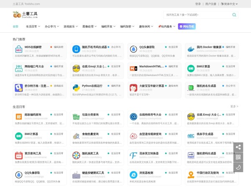Click the search magnifier icon

pos(234,15)
